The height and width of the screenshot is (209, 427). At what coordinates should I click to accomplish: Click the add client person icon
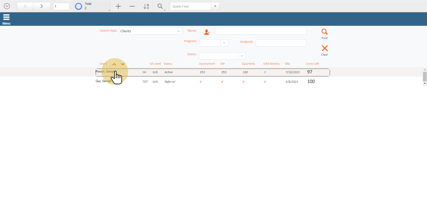click(x=206, y=32)
